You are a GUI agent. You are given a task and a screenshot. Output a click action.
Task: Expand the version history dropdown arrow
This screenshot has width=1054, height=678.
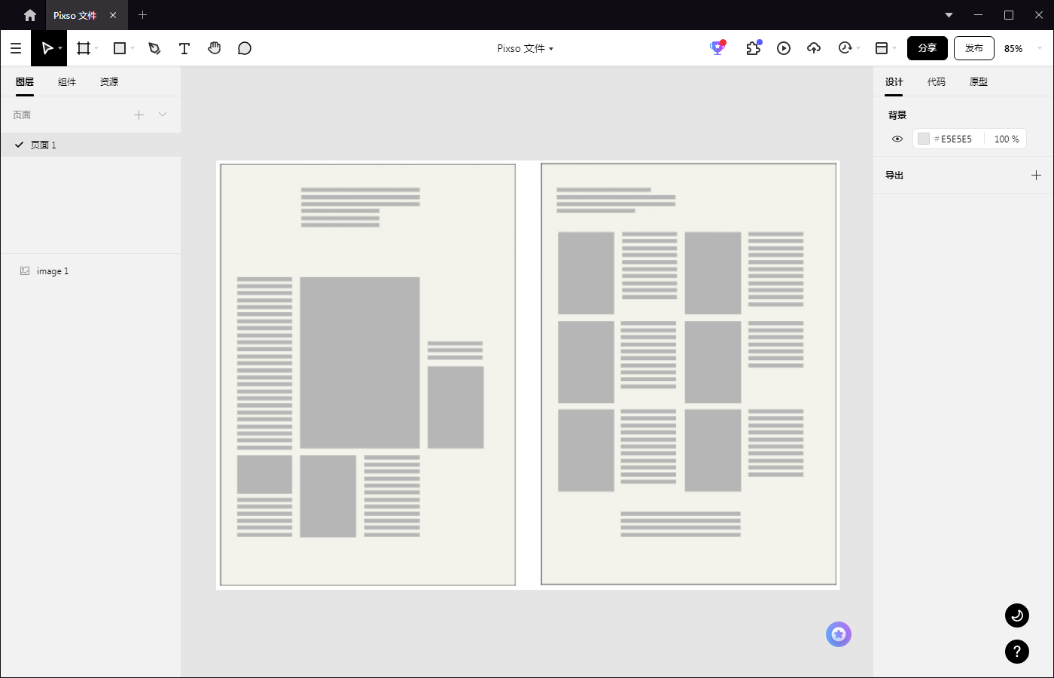858,48
